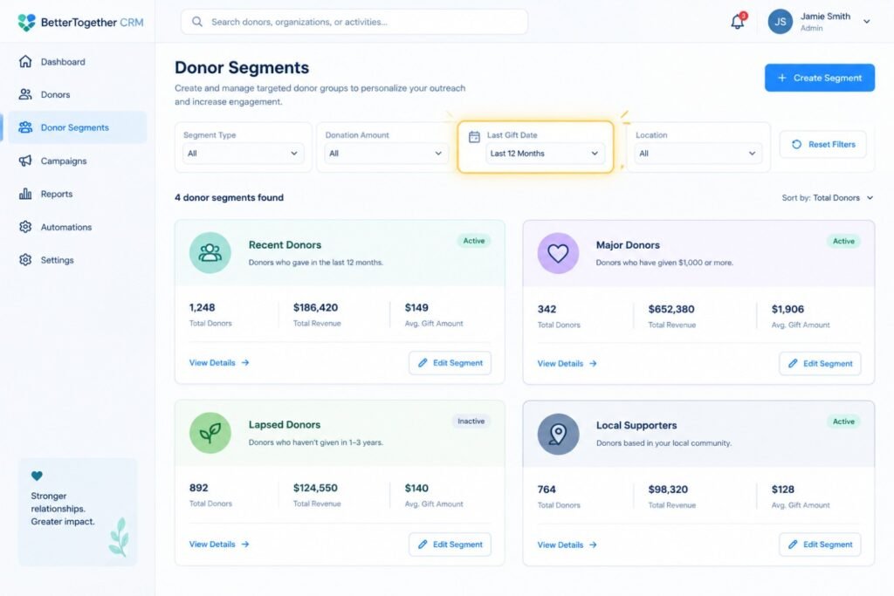The width and height of the screenshot is (894, 596).
Task: Click the Major Donors card title
Action: 628,245
